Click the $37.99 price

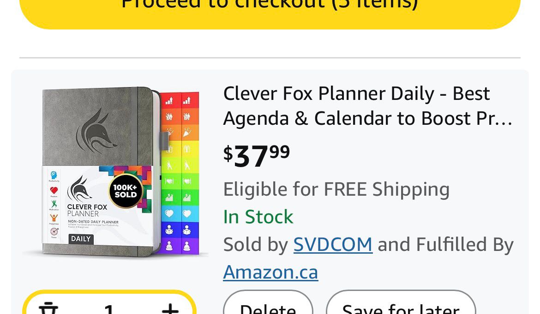[x=257, y=155]
